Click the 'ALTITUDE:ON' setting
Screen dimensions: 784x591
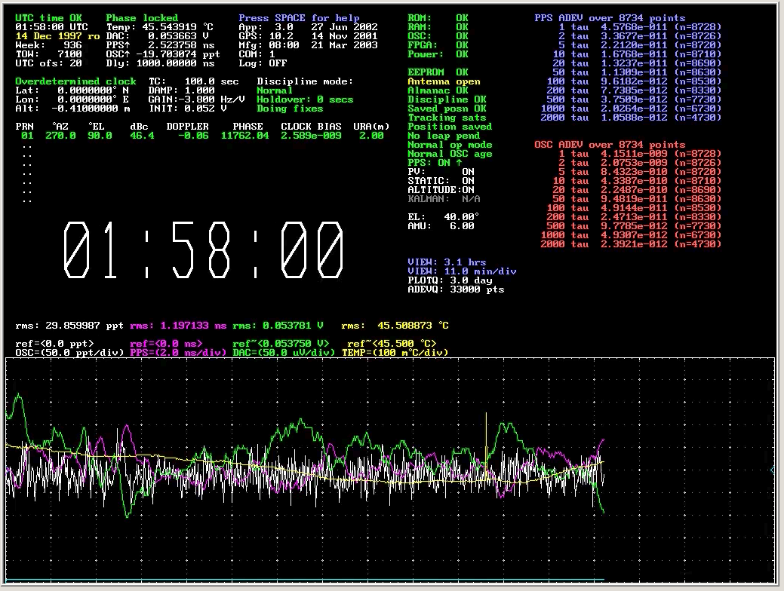441,190
